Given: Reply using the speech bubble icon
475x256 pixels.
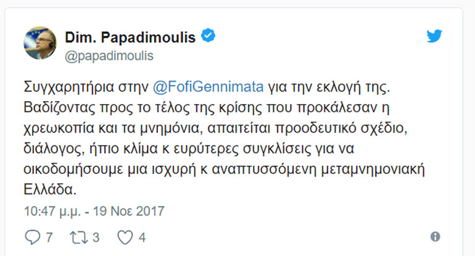Looking at the screenshot, I should coord(31,237).
